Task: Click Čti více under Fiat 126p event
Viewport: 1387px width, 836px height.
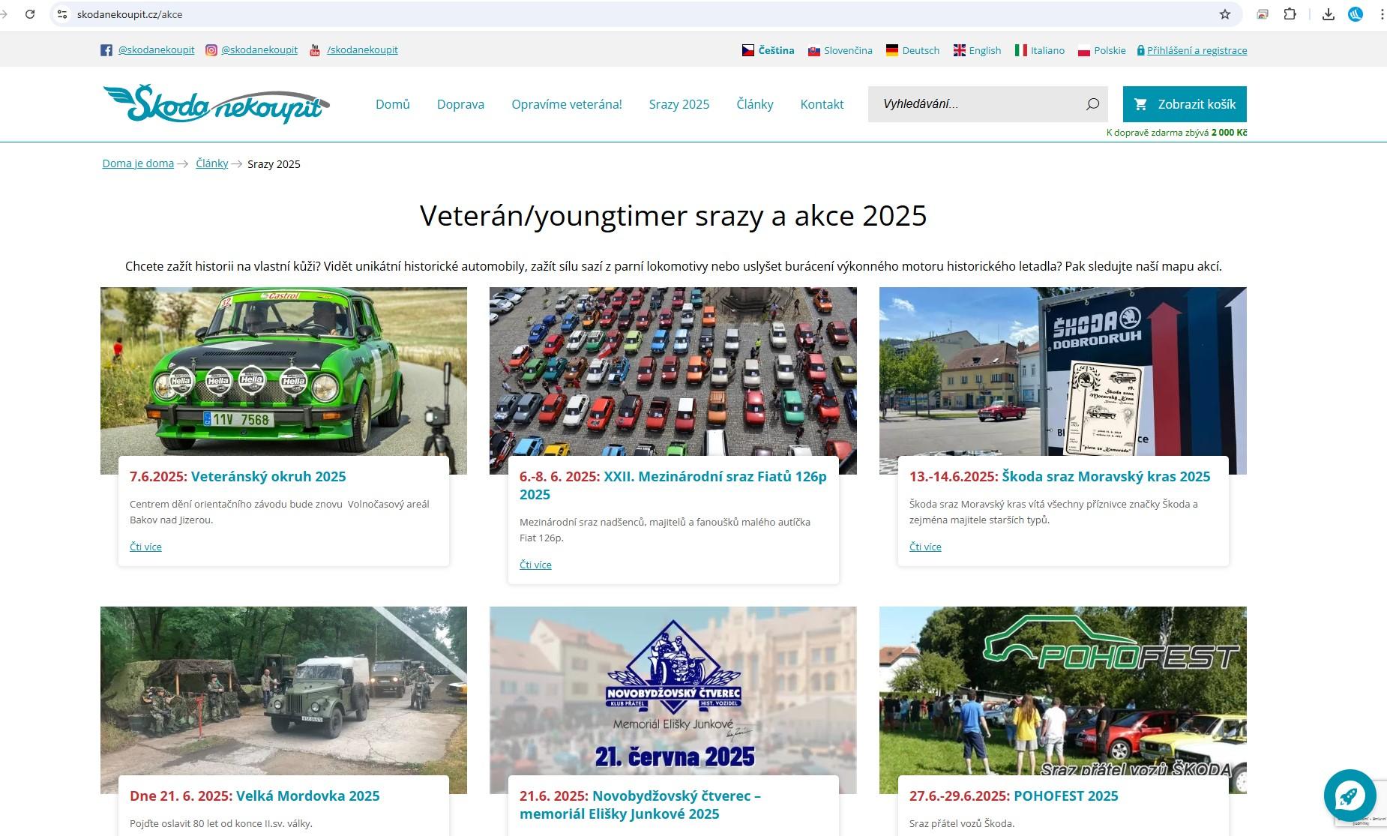Action: point(535,565)
